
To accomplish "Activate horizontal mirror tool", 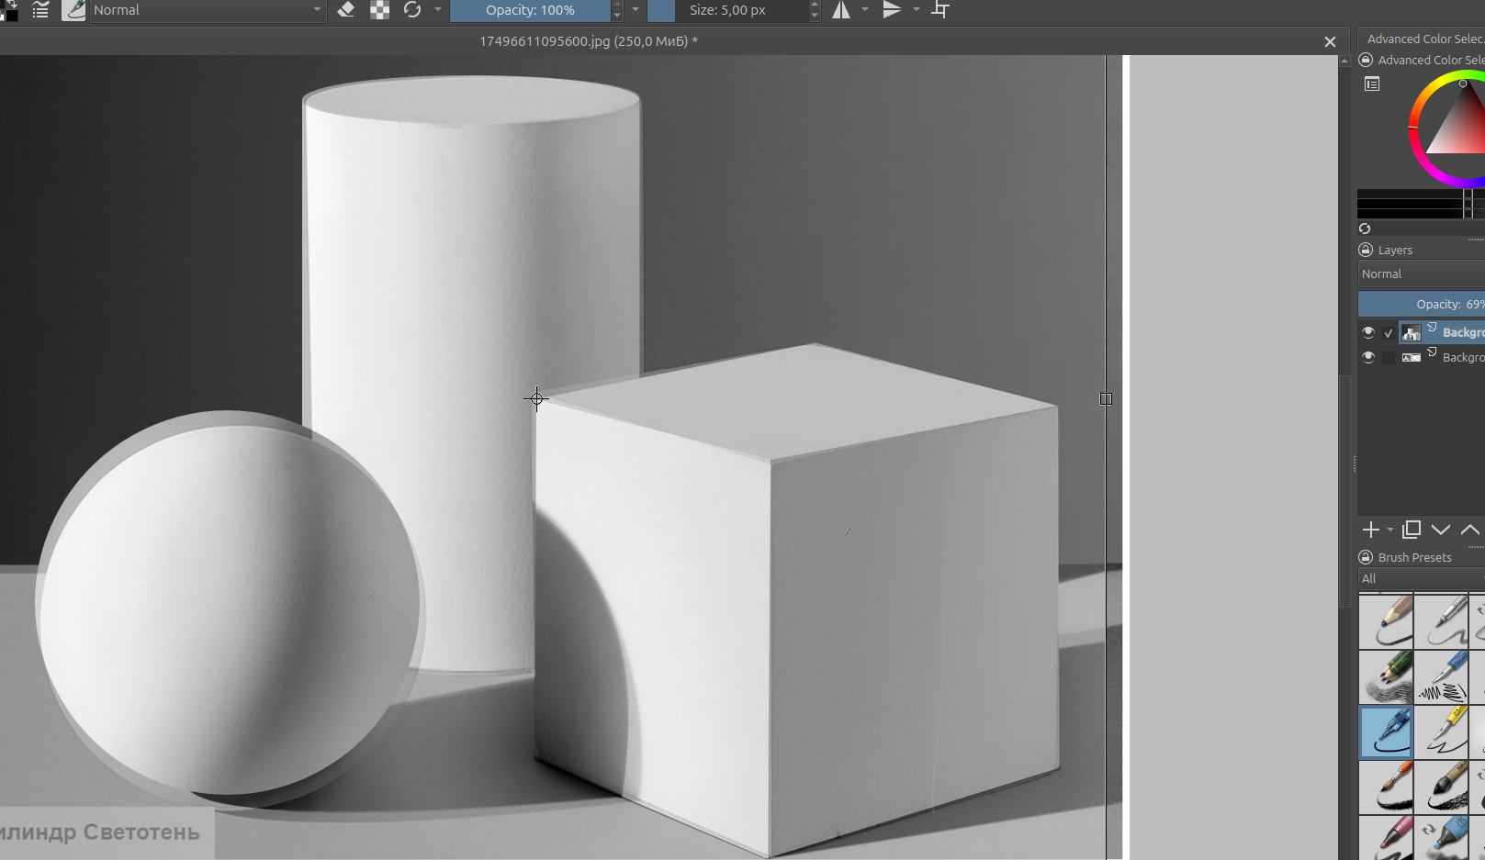I will (841, 10).
